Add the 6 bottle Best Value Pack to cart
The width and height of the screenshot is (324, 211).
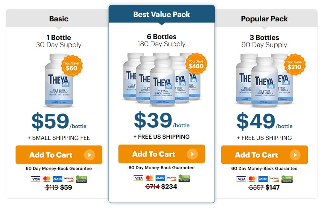pyautogui.click(x=161, y=154)
